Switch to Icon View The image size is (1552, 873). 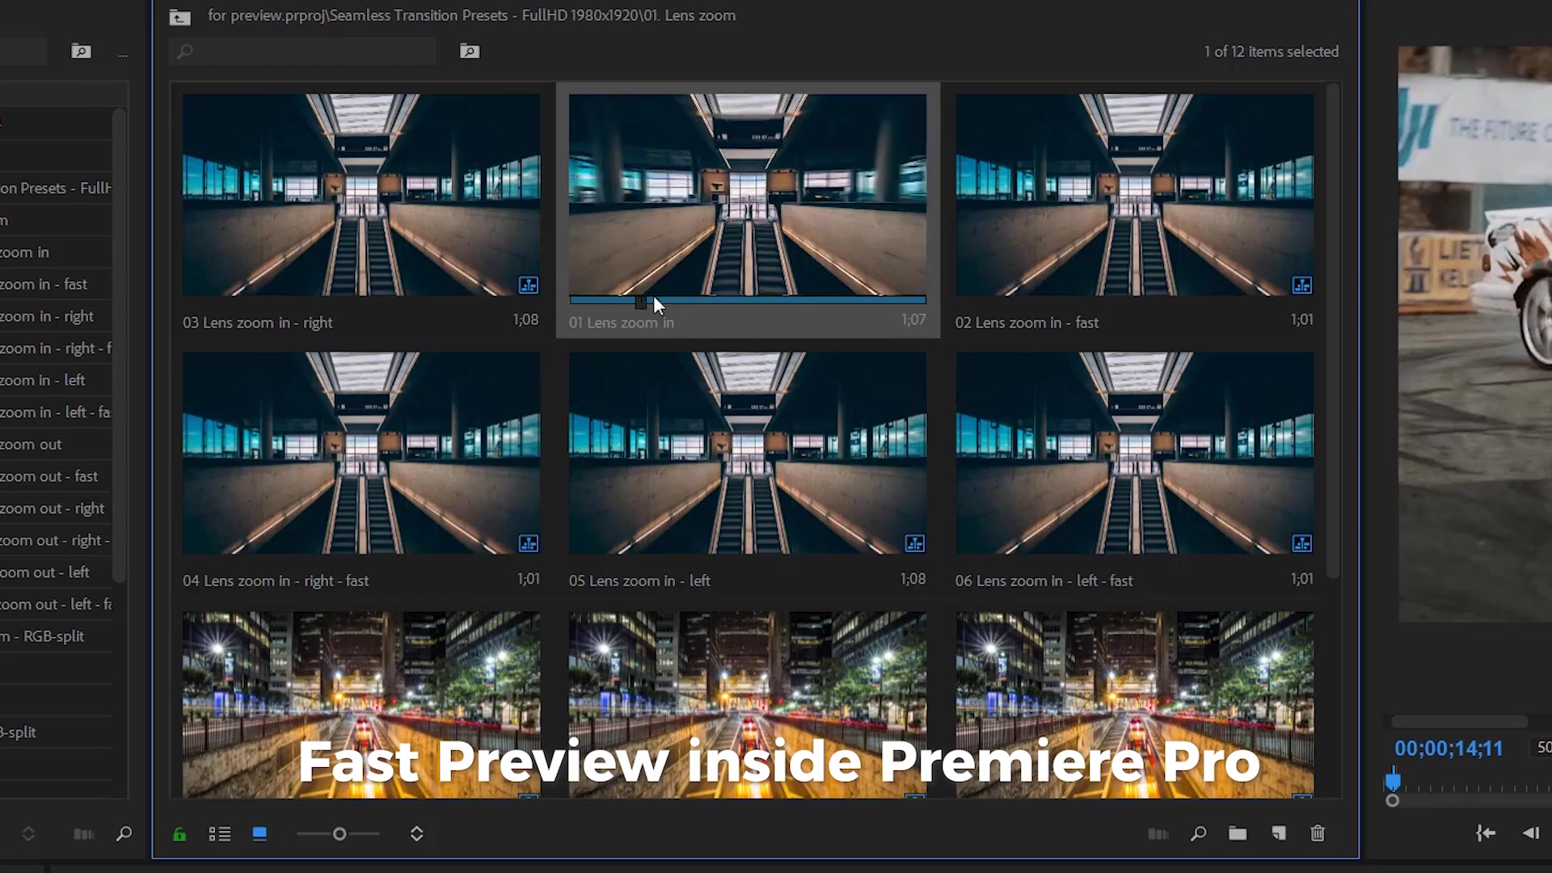(259, 834)
